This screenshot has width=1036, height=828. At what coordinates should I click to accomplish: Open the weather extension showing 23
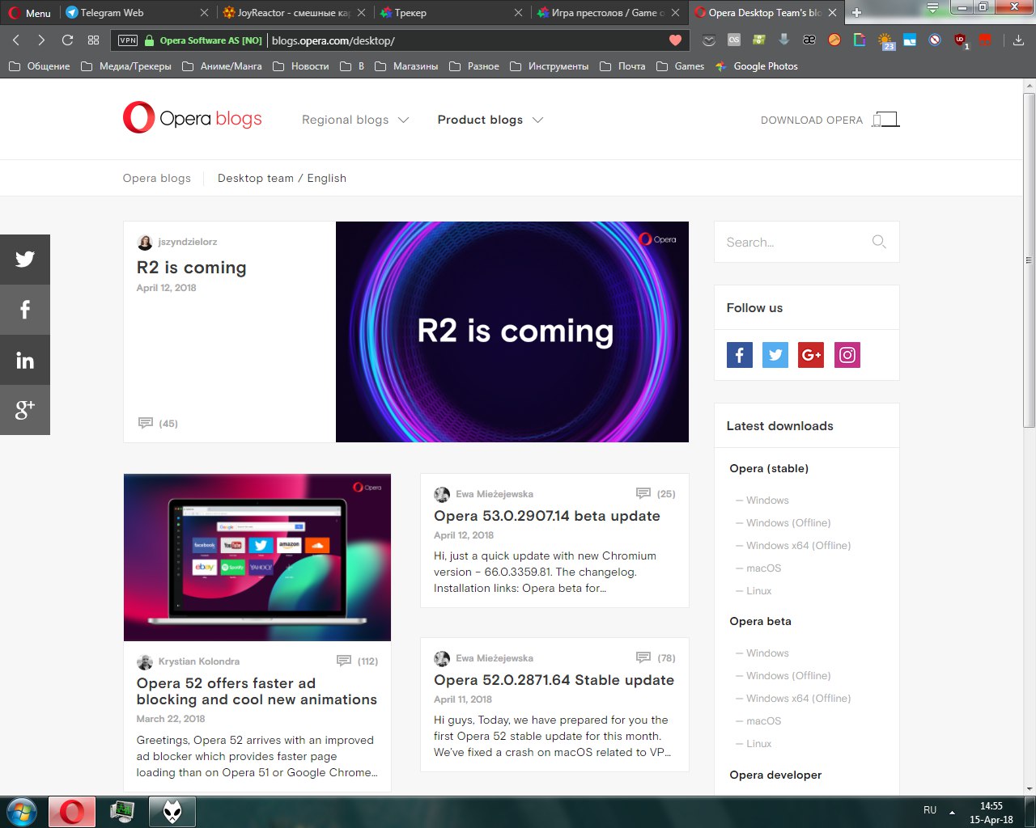click(885, 40)
